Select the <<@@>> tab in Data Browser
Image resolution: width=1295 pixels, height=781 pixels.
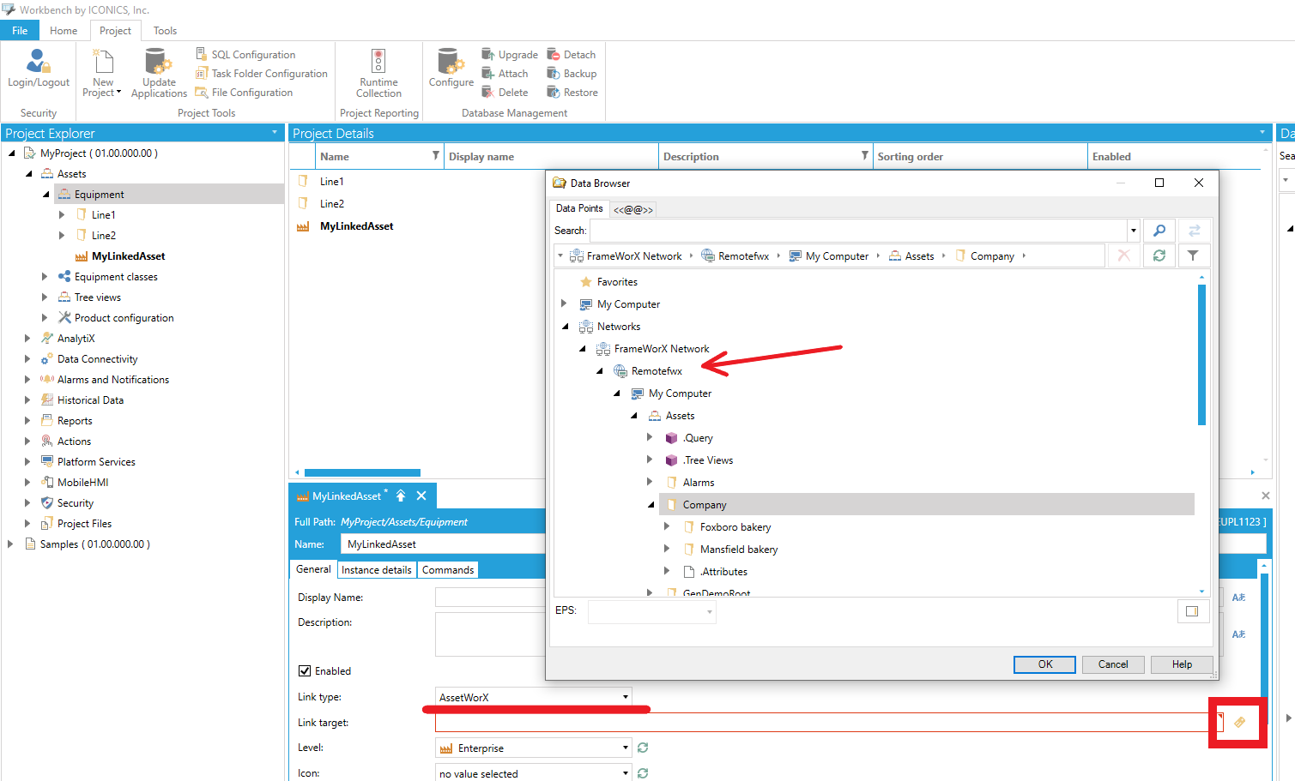pyautogui.click(x=633, y=209)
